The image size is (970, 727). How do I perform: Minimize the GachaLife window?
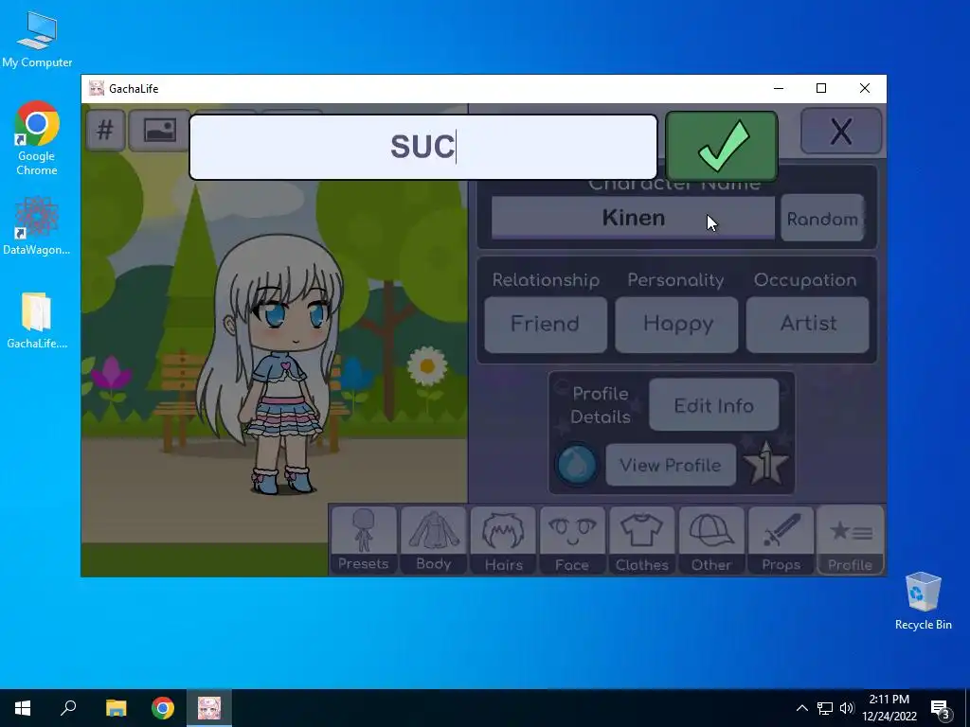779,88
